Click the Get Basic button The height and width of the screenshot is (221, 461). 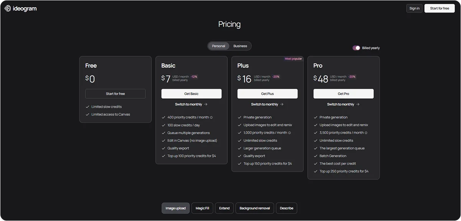click(191, 93)
